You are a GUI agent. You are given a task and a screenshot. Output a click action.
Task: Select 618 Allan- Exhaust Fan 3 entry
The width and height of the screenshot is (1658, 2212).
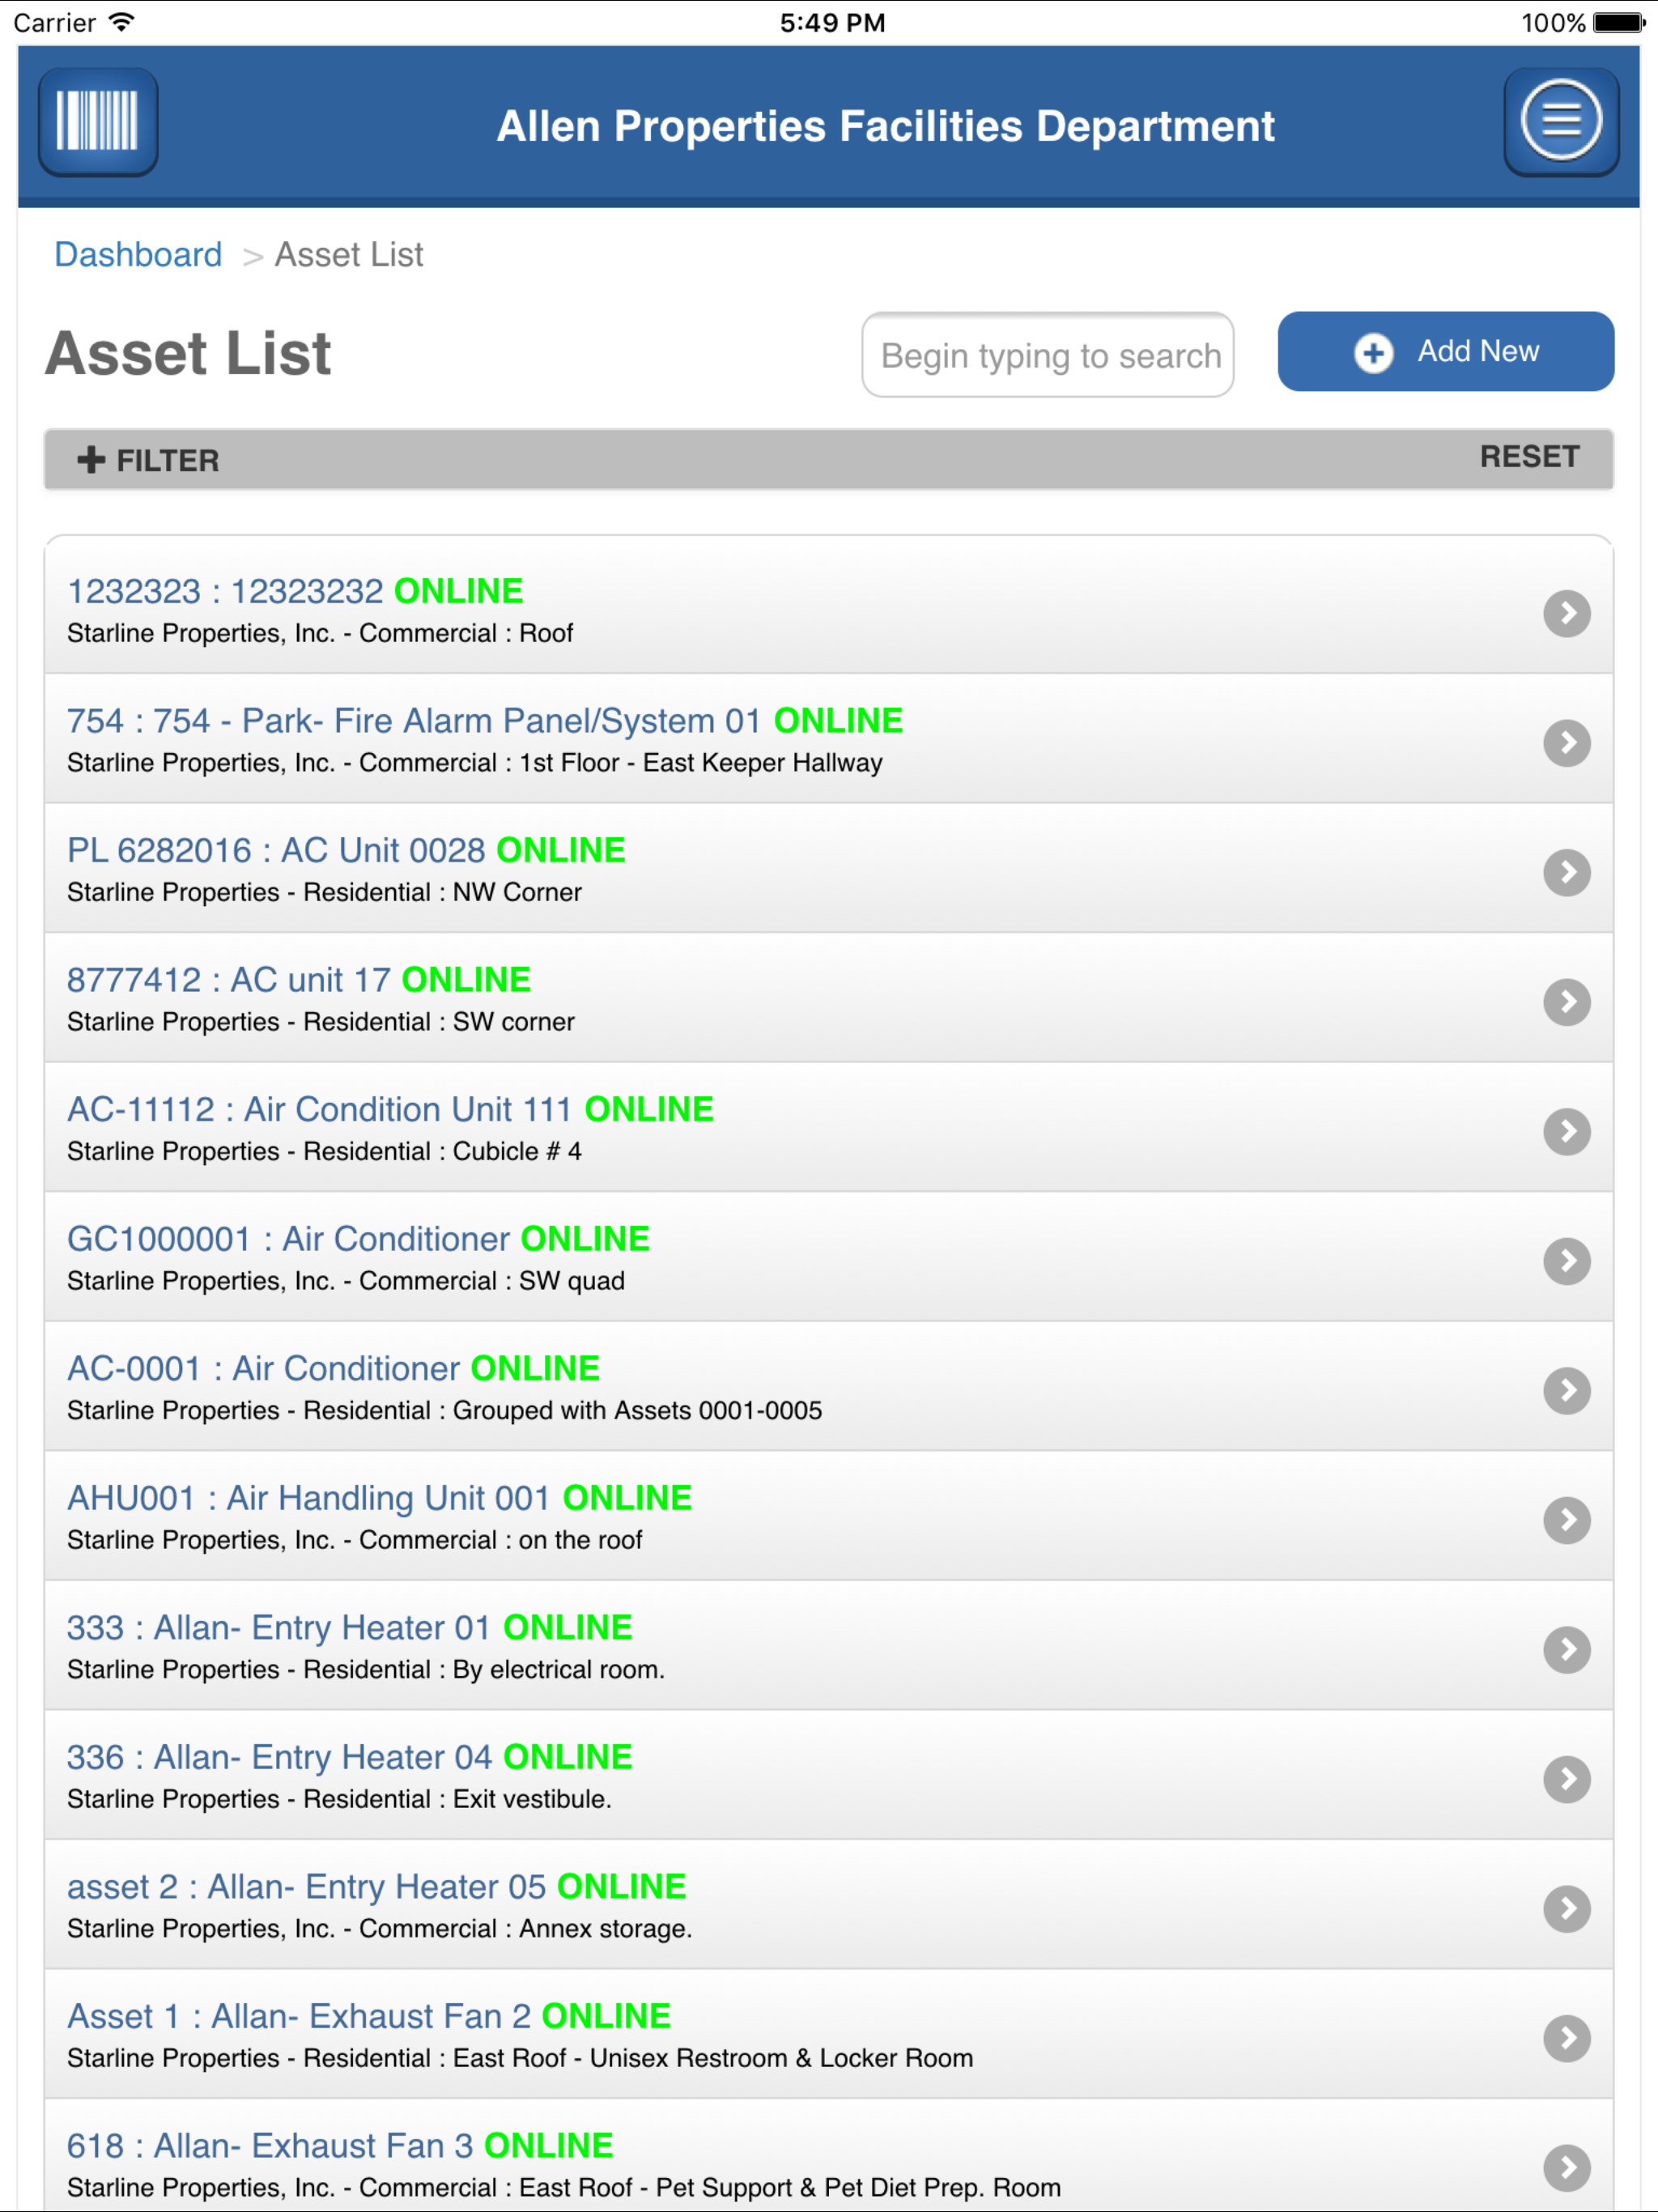coord(340,2146)
